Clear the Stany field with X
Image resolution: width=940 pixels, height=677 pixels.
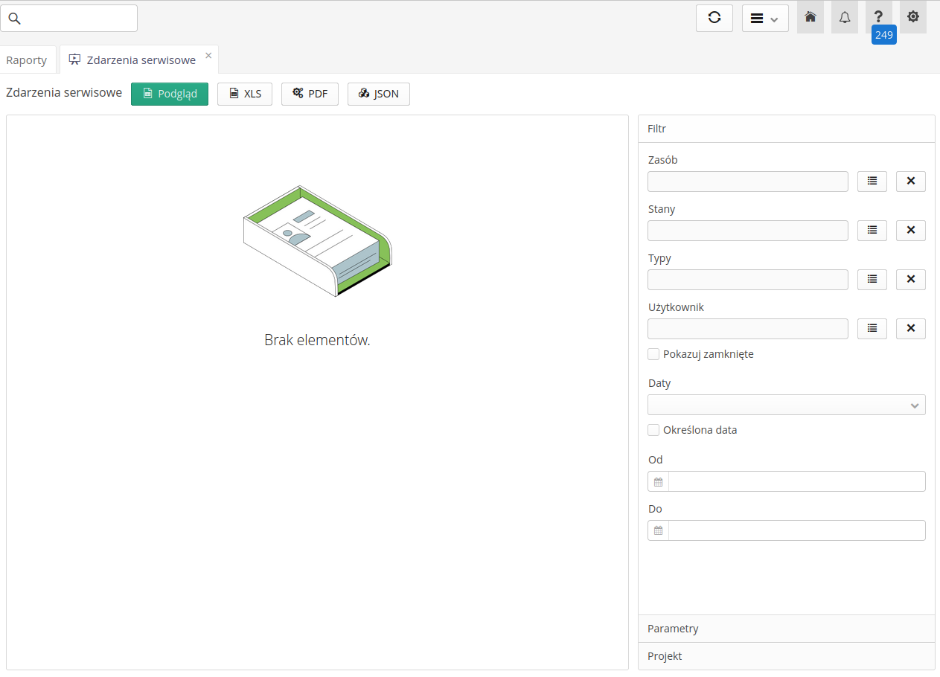tap(910, 231)
